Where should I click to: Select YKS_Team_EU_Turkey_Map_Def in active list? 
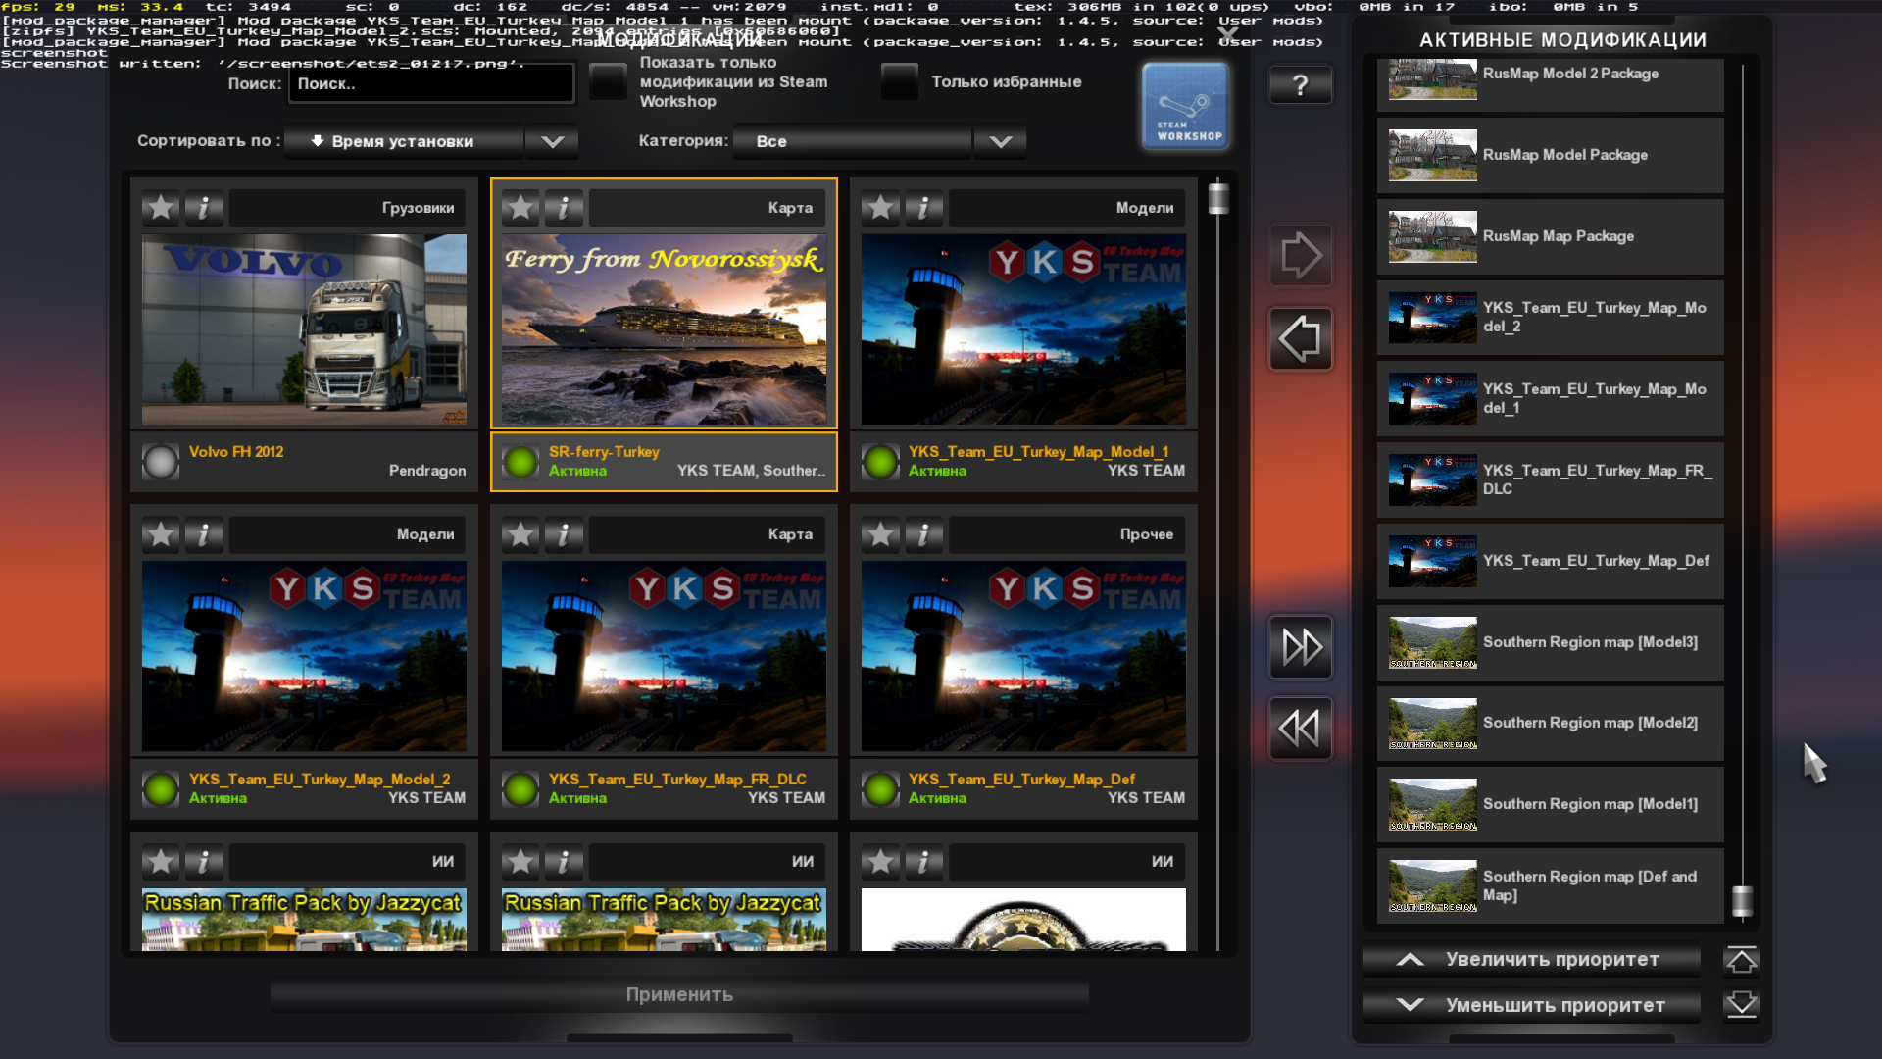[x=1551, y=562]
